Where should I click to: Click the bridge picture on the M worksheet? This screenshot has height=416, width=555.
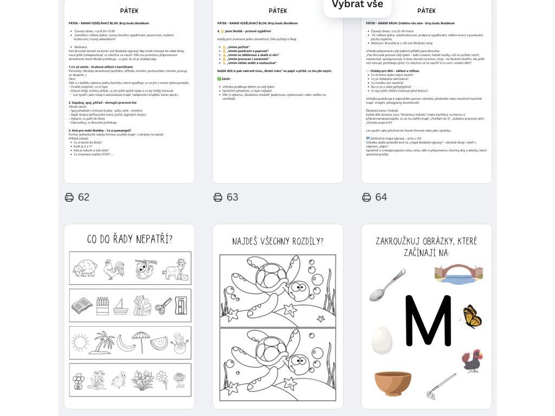[459, 274]
